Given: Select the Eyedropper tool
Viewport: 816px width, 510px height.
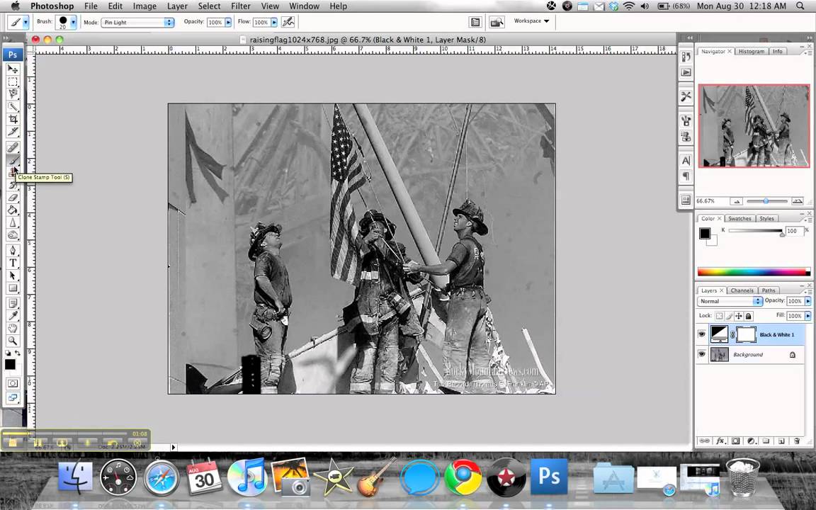Looking at the screenshot, I should coord(13,316).
